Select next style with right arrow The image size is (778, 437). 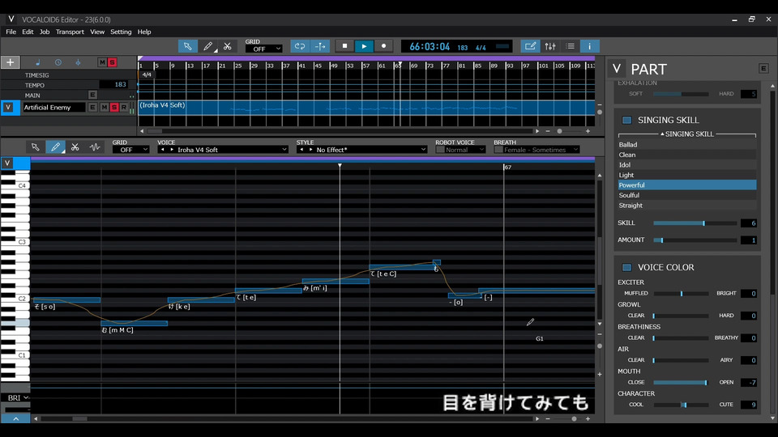click(311, 150)
